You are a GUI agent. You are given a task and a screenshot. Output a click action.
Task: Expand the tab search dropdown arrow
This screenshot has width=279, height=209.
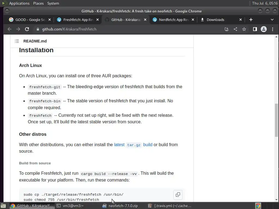(272, 20)
